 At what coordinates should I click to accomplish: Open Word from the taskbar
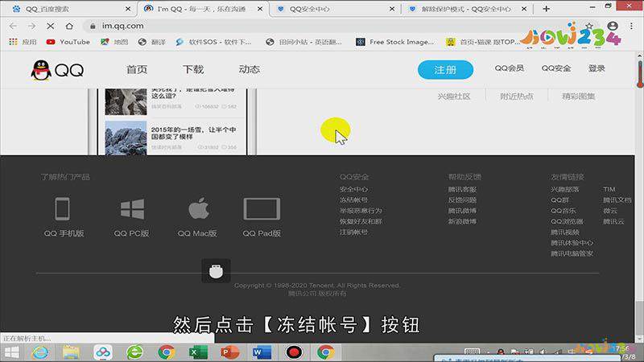pos(262,352)
